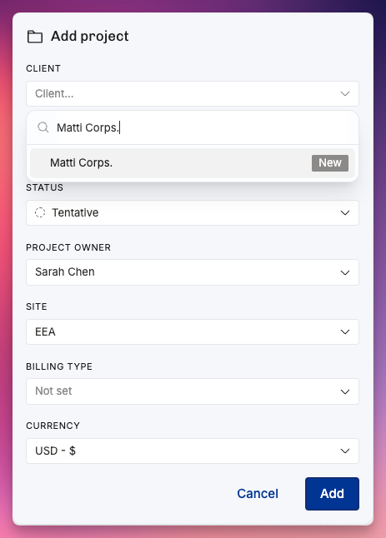The height and width of the screenshot is (538, 386).
Task: Expand the Project Owner Sarah Chen dropdown
Action: tap(193, 272)
